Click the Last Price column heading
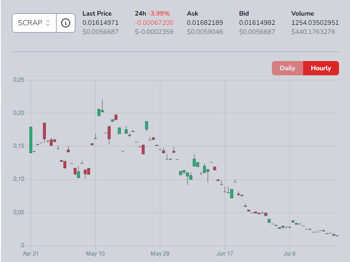350x262 pixels. (97, 14)
